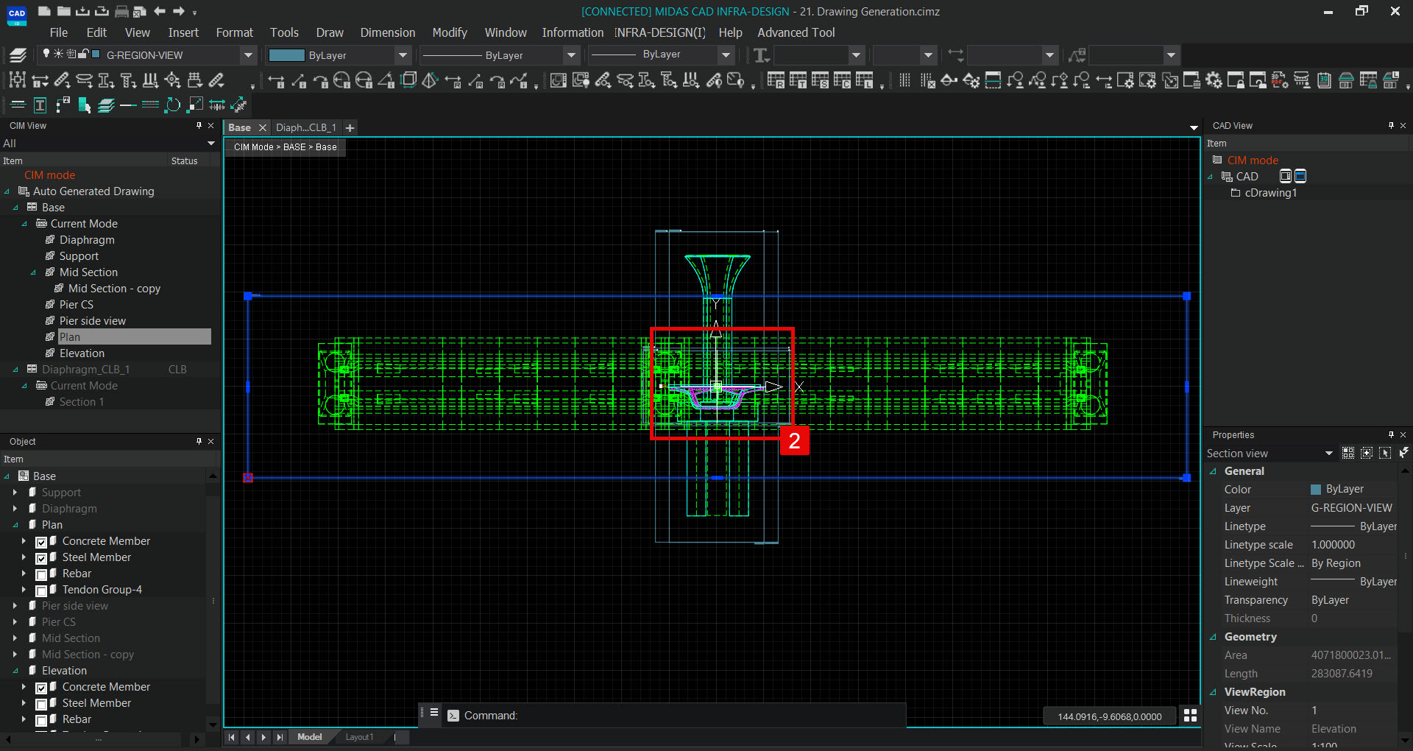Click inside the Command input line
This screenshot has width=1413, height=751.
662,715
